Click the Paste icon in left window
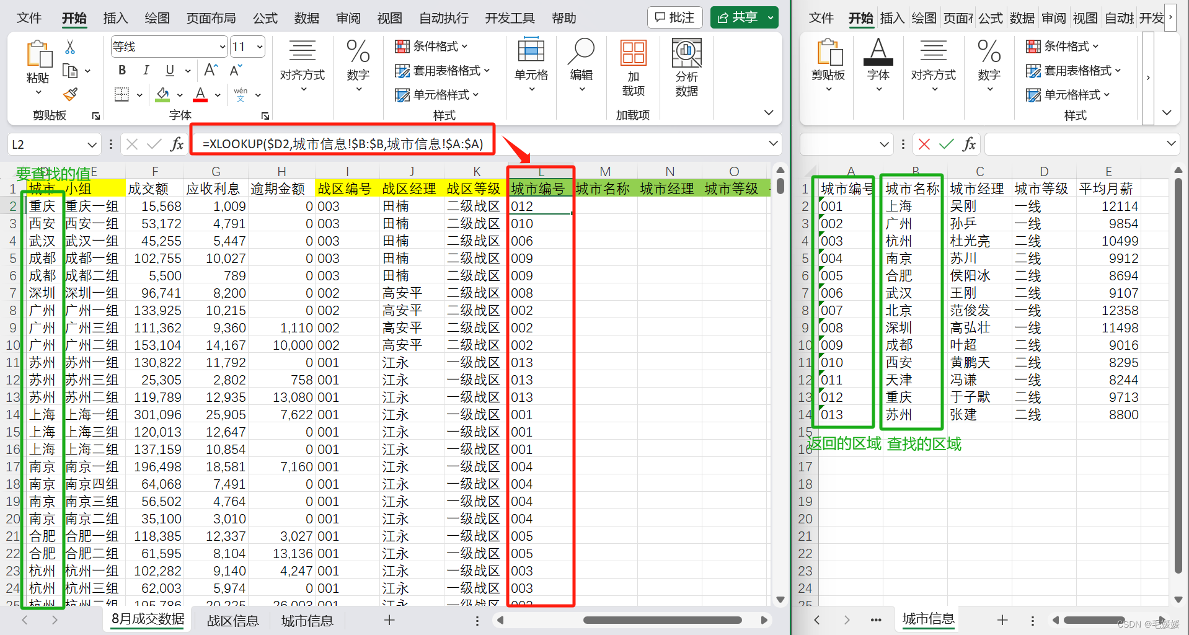 point(38,54)
